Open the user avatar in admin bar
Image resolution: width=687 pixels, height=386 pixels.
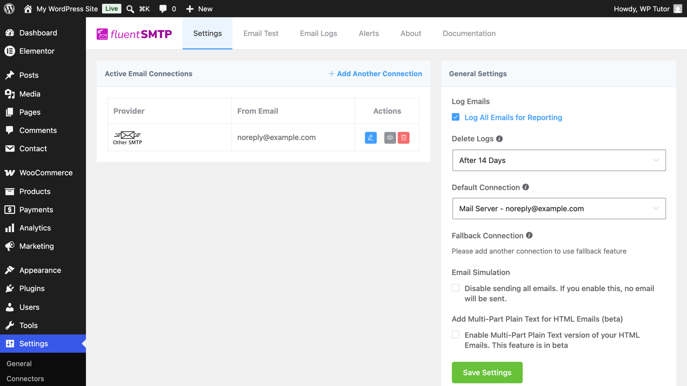[678, 9]
